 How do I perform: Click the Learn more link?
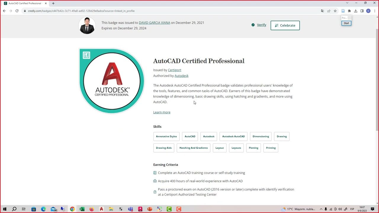click(162, 112)
